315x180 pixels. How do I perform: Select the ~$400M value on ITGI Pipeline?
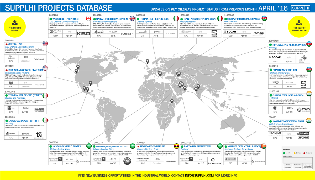[x=157, y=32]
